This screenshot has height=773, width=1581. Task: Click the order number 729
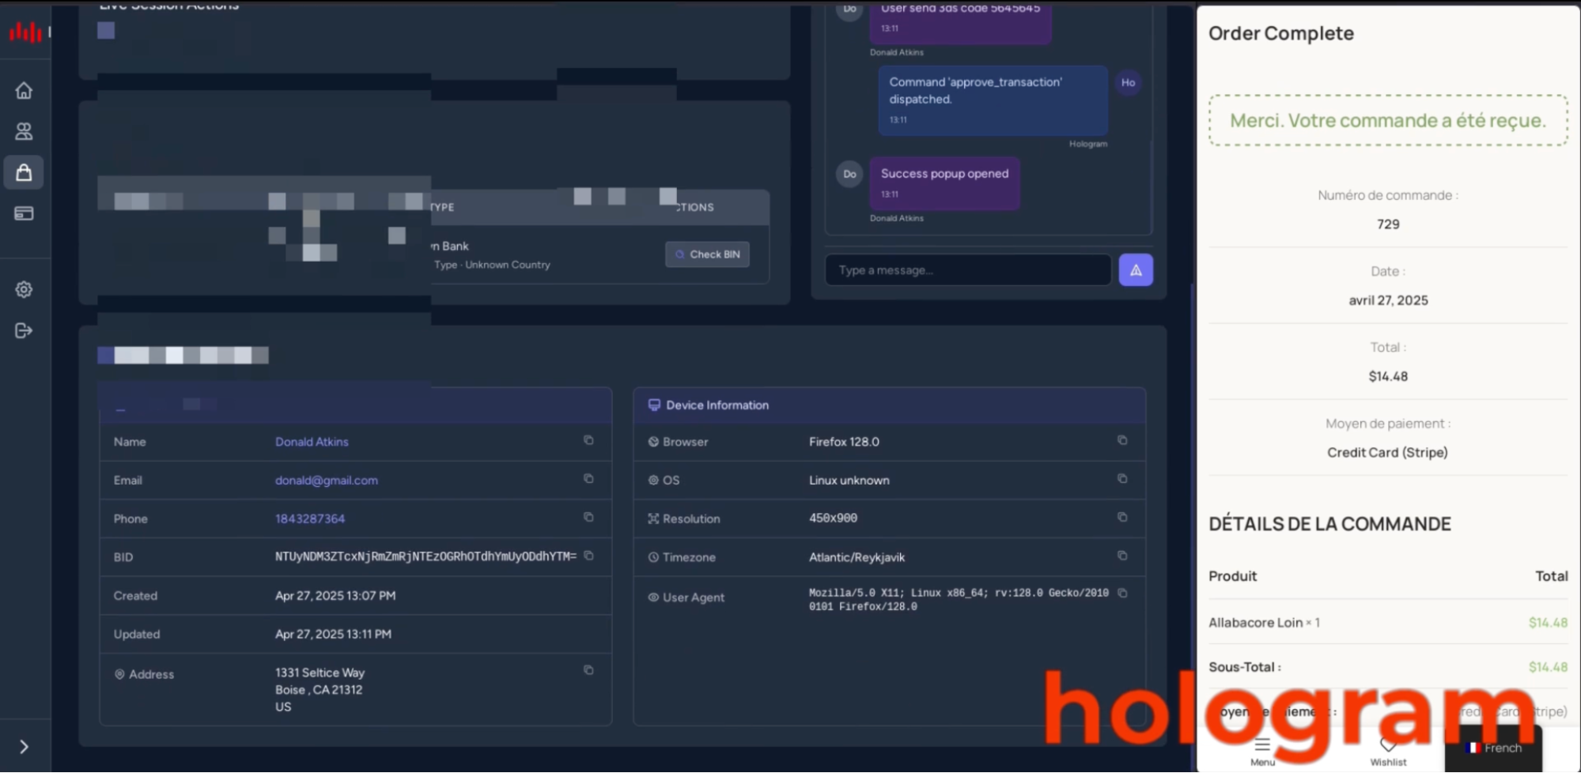point(1388,224)
